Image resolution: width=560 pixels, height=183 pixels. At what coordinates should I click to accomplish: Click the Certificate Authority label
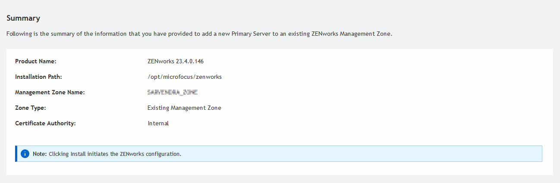pos(45,123)
